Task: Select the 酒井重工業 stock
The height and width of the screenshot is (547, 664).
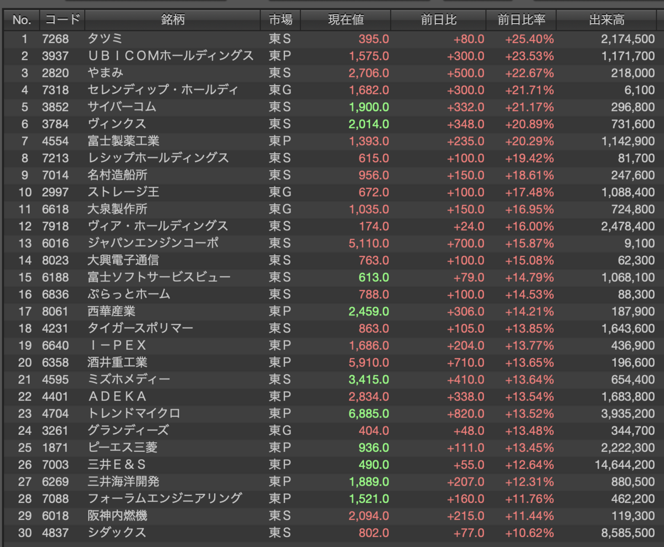Action: pos(117,362)
